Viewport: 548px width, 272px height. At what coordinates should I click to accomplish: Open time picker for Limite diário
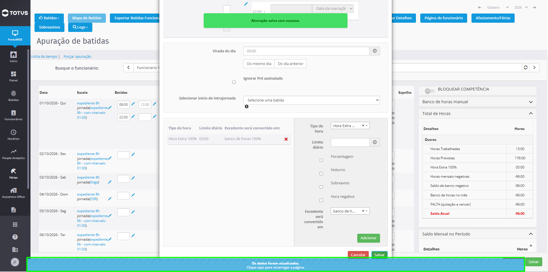tap(375, 142)
